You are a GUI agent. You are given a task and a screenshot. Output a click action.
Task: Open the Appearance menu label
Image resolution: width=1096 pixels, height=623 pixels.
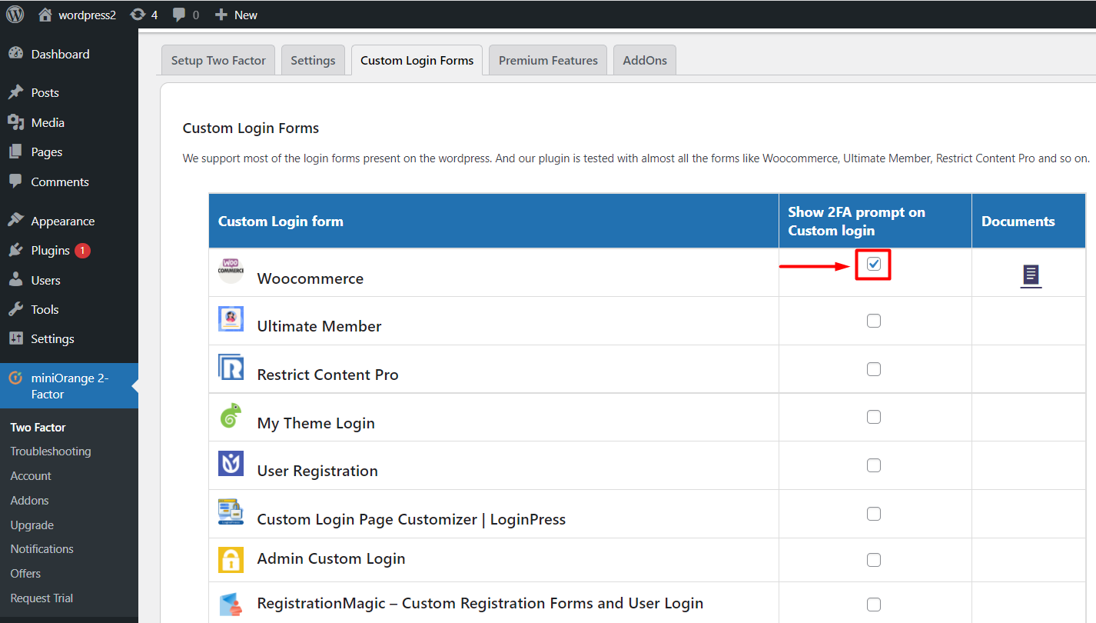point(63,221)
